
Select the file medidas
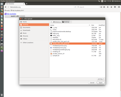77,37
